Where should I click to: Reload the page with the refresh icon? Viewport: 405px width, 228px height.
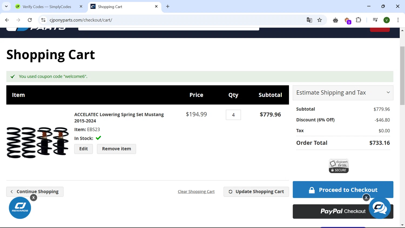pyautogui.click(x=30, y=20)
